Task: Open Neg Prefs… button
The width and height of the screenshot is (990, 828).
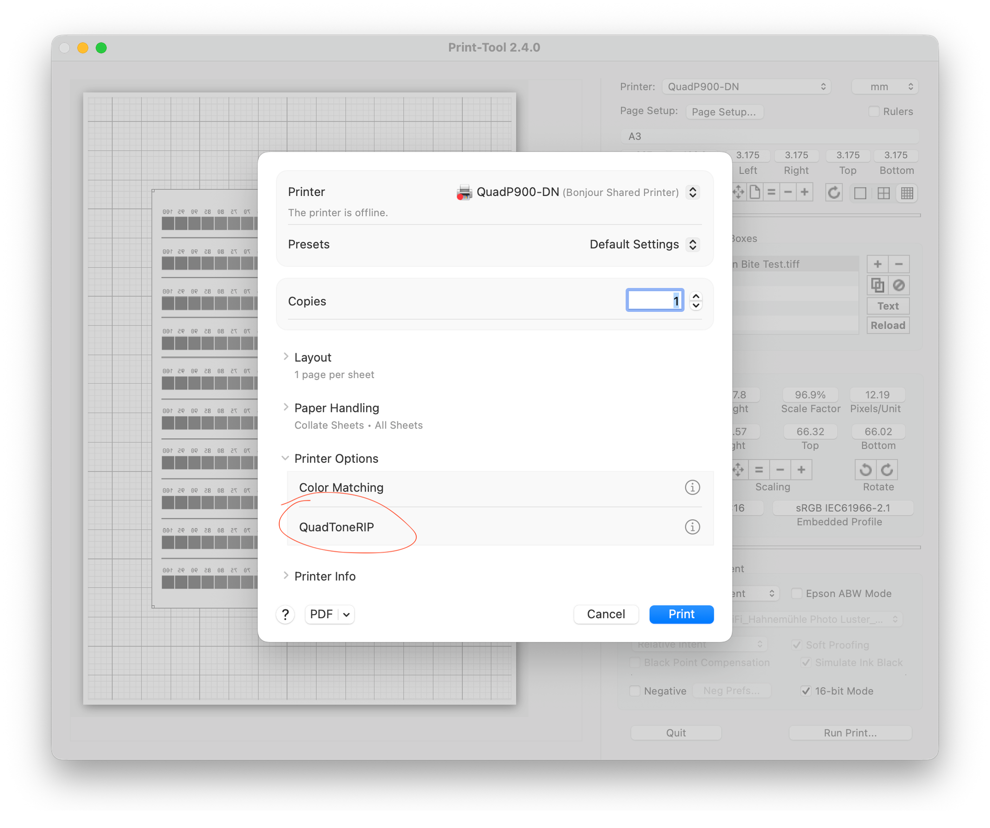Action: [731, 691]
